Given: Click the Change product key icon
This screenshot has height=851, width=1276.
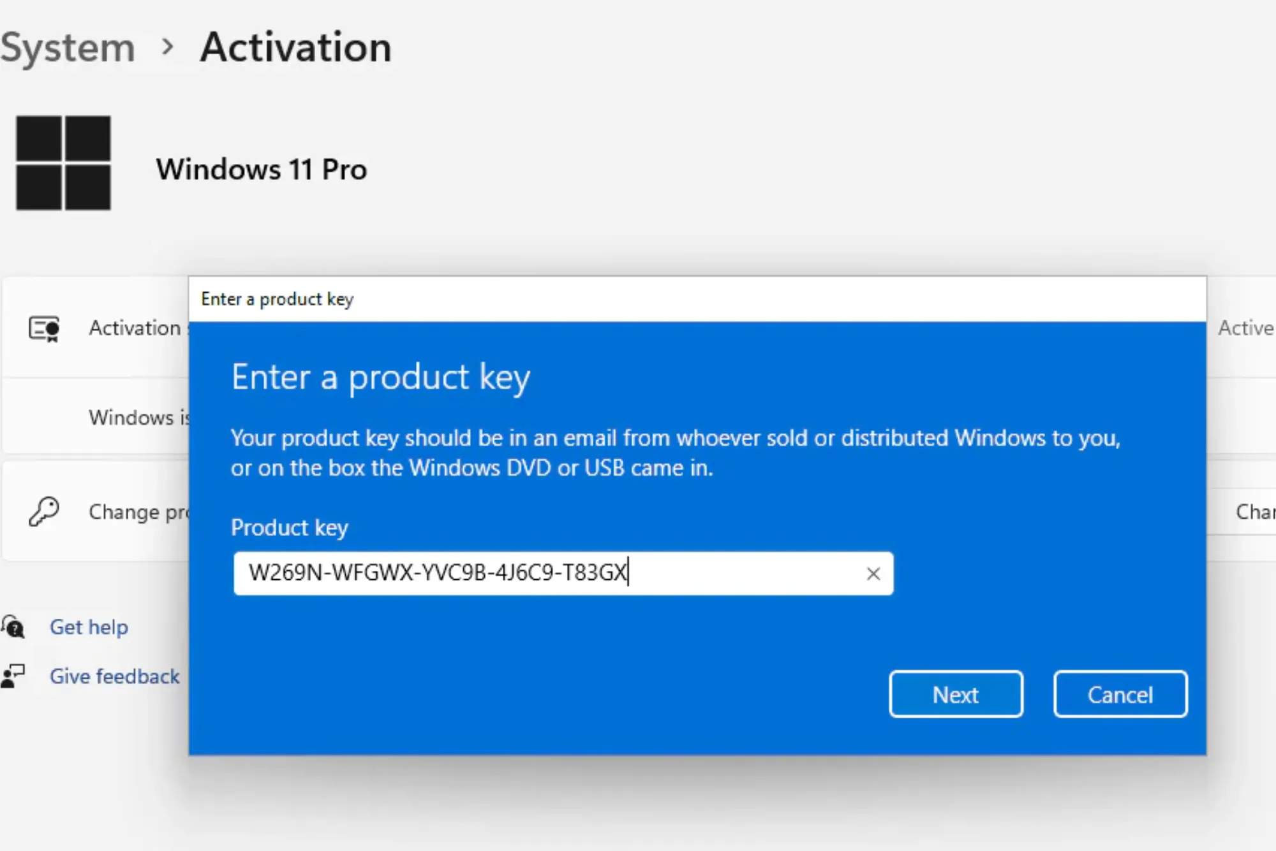Looking at the screenshot, I should [x=44, y=511].
